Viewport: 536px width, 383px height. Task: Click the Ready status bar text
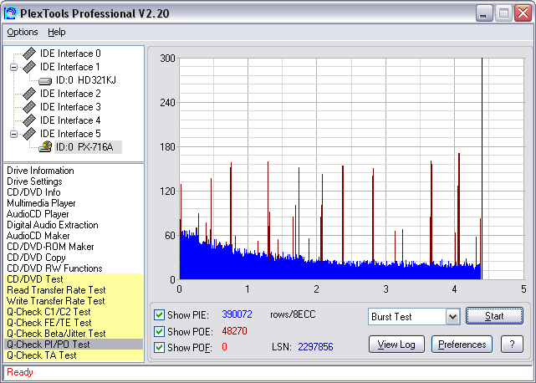[20, 372]
